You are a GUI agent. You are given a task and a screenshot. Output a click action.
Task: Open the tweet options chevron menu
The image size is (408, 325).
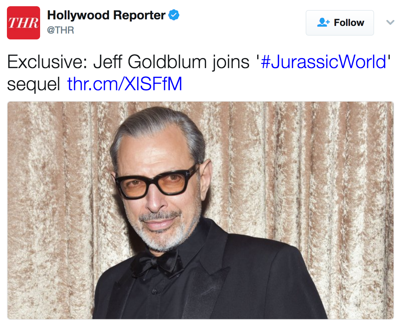point(390,22)
